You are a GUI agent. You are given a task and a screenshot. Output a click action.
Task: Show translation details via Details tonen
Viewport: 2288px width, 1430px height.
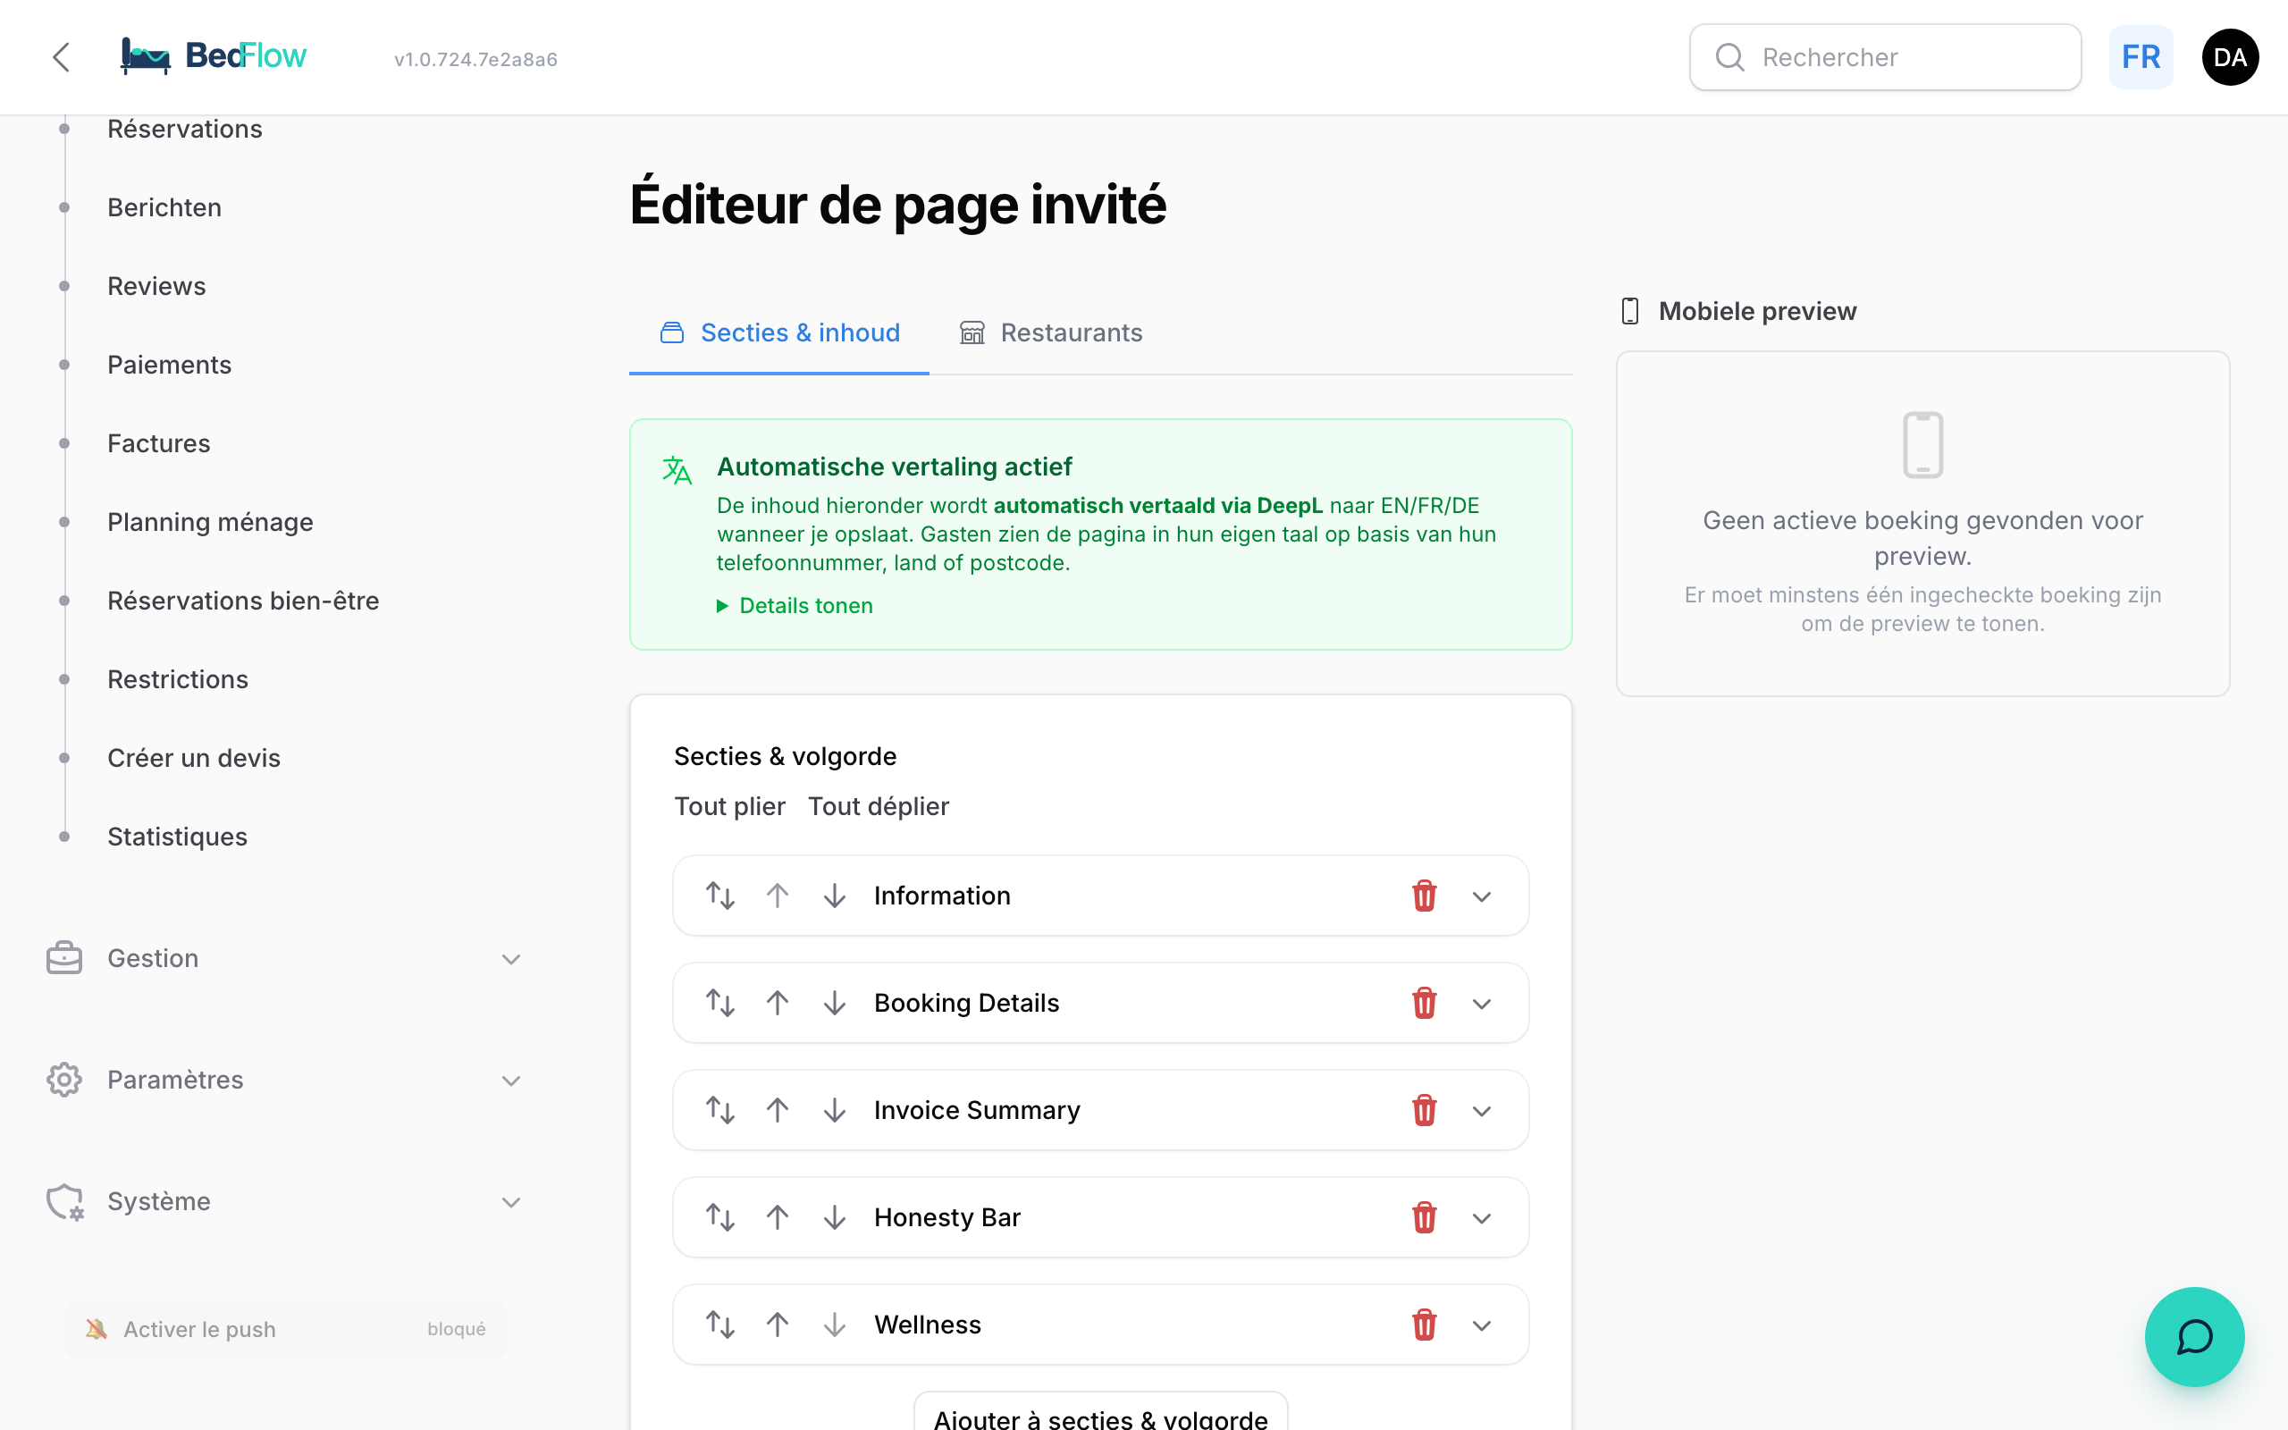point(795,605)
